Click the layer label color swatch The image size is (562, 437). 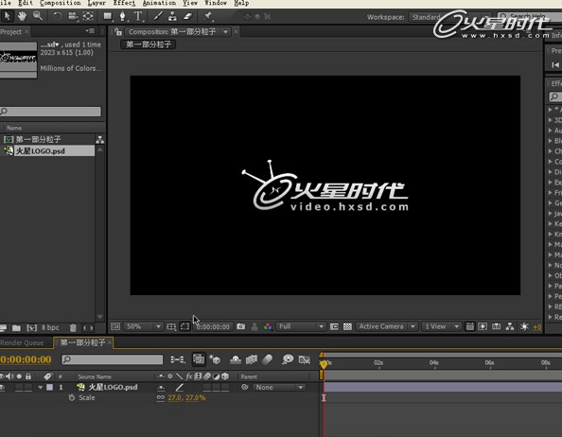tap(50, 387)
